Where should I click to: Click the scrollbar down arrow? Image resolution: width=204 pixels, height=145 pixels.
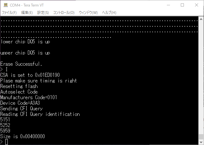tap(201, 142)
